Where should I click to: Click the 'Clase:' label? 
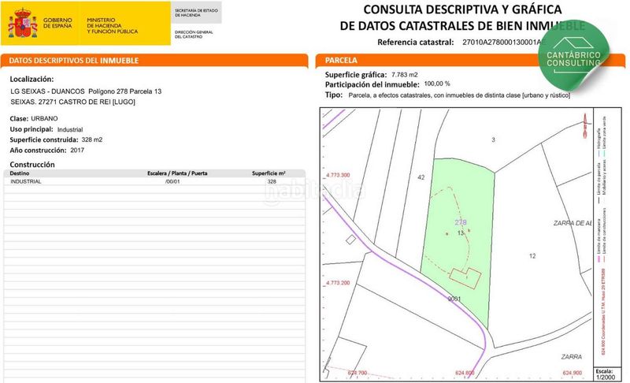point(19,118)
